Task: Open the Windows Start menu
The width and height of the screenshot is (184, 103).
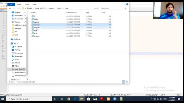Action: click(3, 99)
